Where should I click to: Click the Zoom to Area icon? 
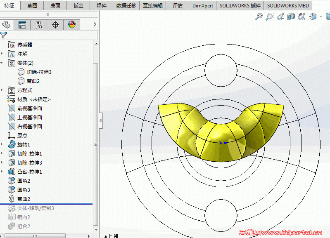pyautogui.click(x=270, y=16)
